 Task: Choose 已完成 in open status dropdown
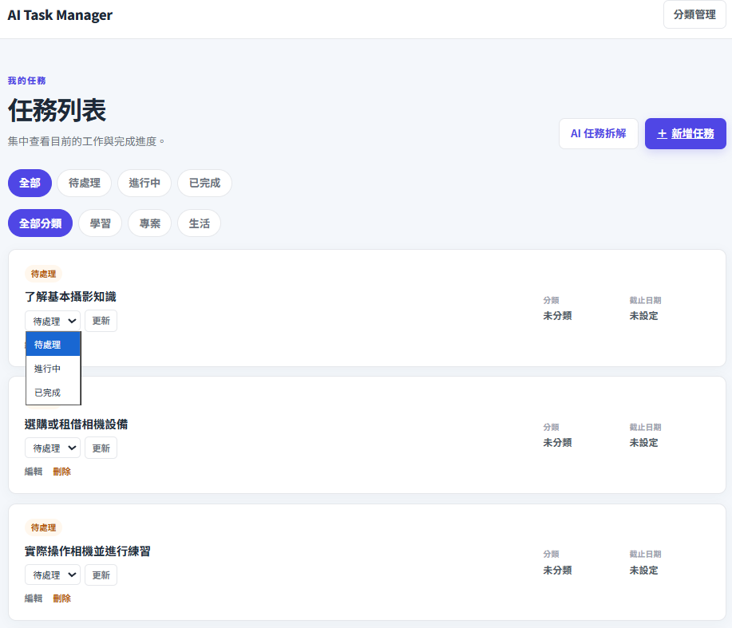[53, 393]
